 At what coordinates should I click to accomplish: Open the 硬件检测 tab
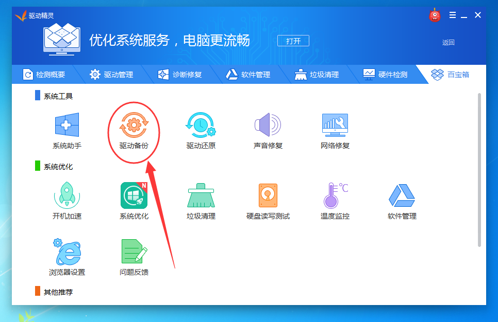pyautogui.click(x=386, y=74)
